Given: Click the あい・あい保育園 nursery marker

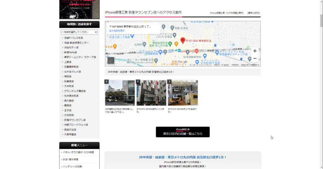Looking at the screenshot, I should [x=156, y=60].
